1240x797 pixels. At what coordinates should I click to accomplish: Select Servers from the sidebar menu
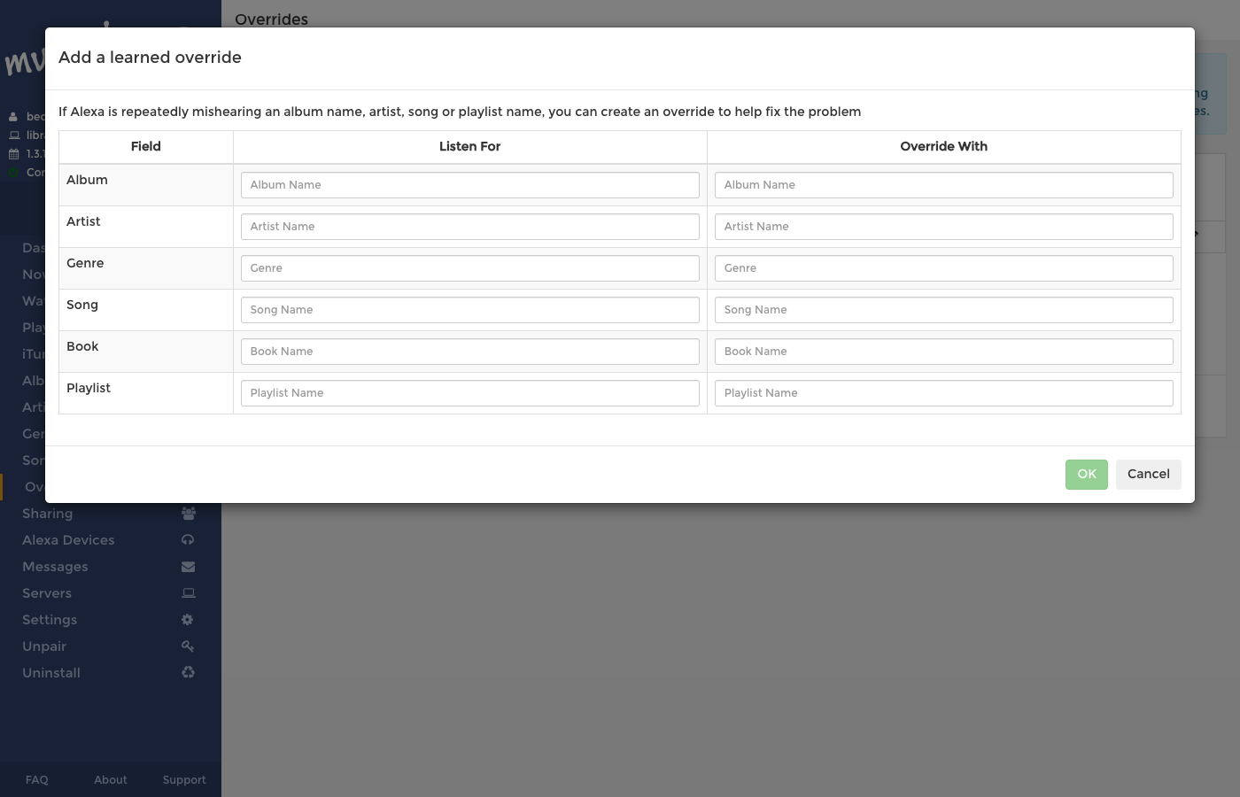pos(46,592)
